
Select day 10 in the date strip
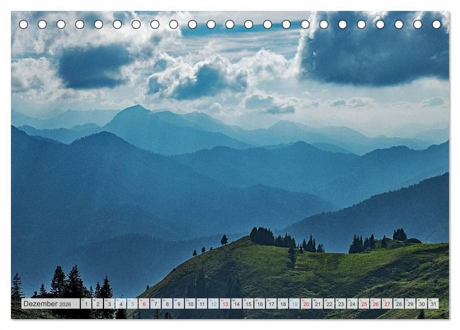point(190,304)
